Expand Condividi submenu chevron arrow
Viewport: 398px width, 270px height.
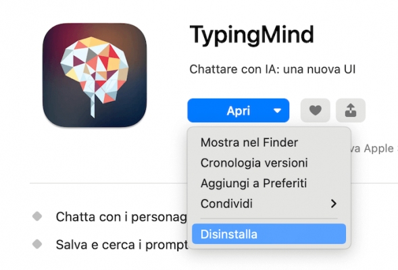pyautogui.click(x=334, y=204)
